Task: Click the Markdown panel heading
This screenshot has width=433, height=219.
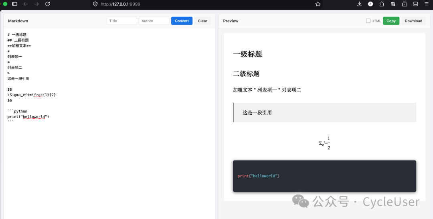Action: tap(18, 21)
